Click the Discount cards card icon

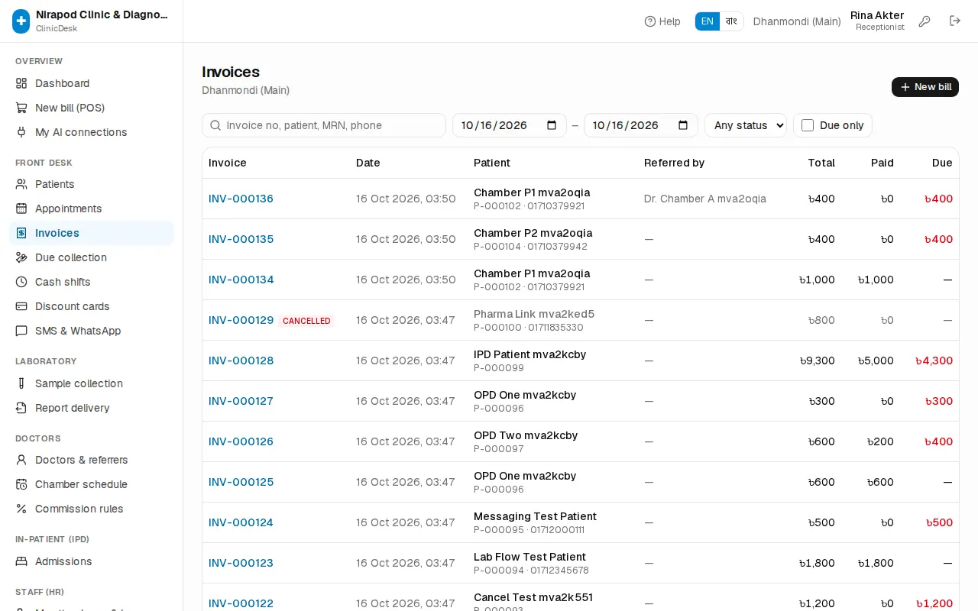coord(21,306)
